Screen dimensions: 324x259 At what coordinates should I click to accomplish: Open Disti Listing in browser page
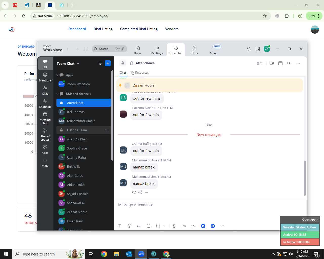(x=103, y=29)
